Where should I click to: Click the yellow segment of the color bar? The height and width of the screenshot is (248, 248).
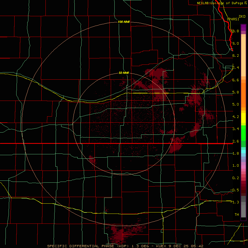click(x=243, y=118)
